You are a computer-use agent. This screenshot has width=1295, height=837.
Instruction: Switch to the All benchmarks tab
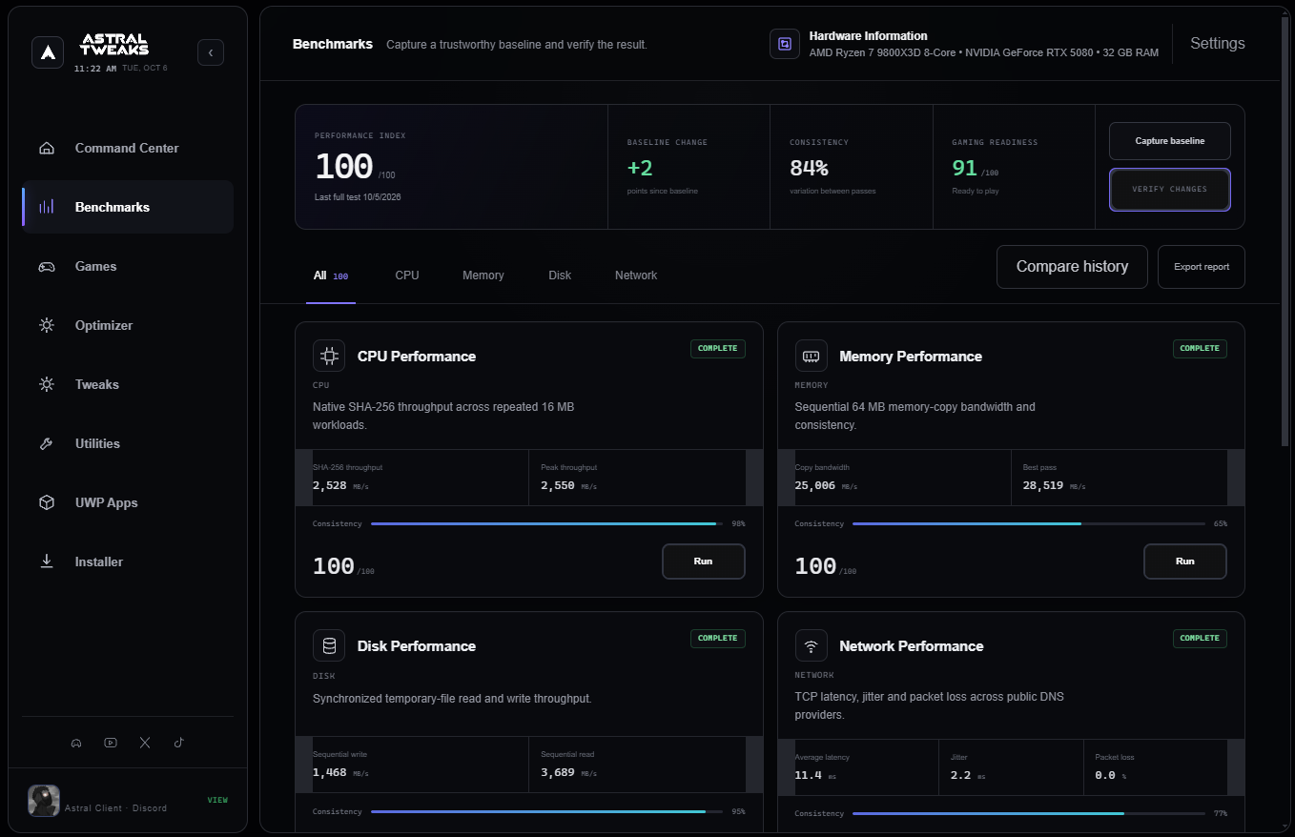[x=331, y=276]
